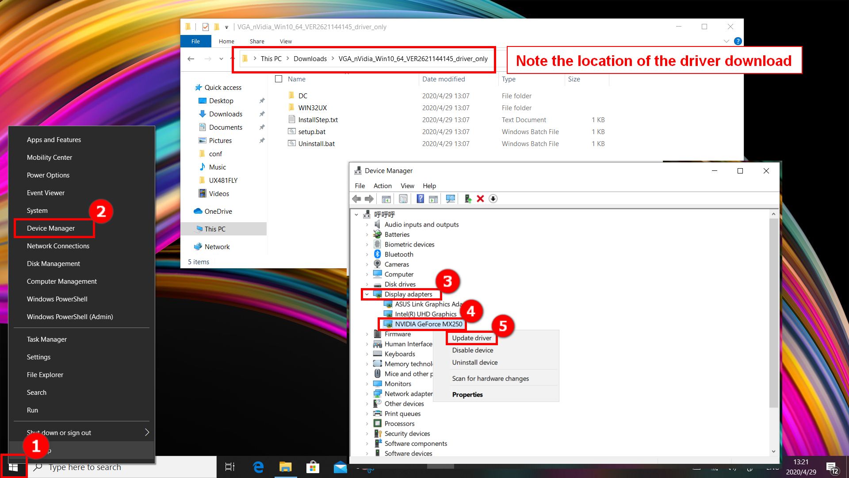Click the Downloads folder in Quick Access
This screenshot has width=849, height=478.
pyautogui.click(x=225, y=114)
